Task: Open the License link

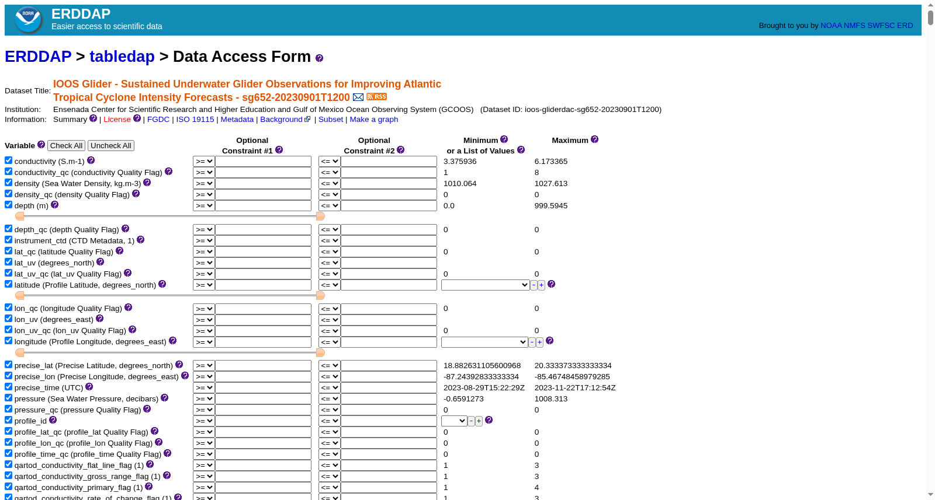Action: point(117,120)
